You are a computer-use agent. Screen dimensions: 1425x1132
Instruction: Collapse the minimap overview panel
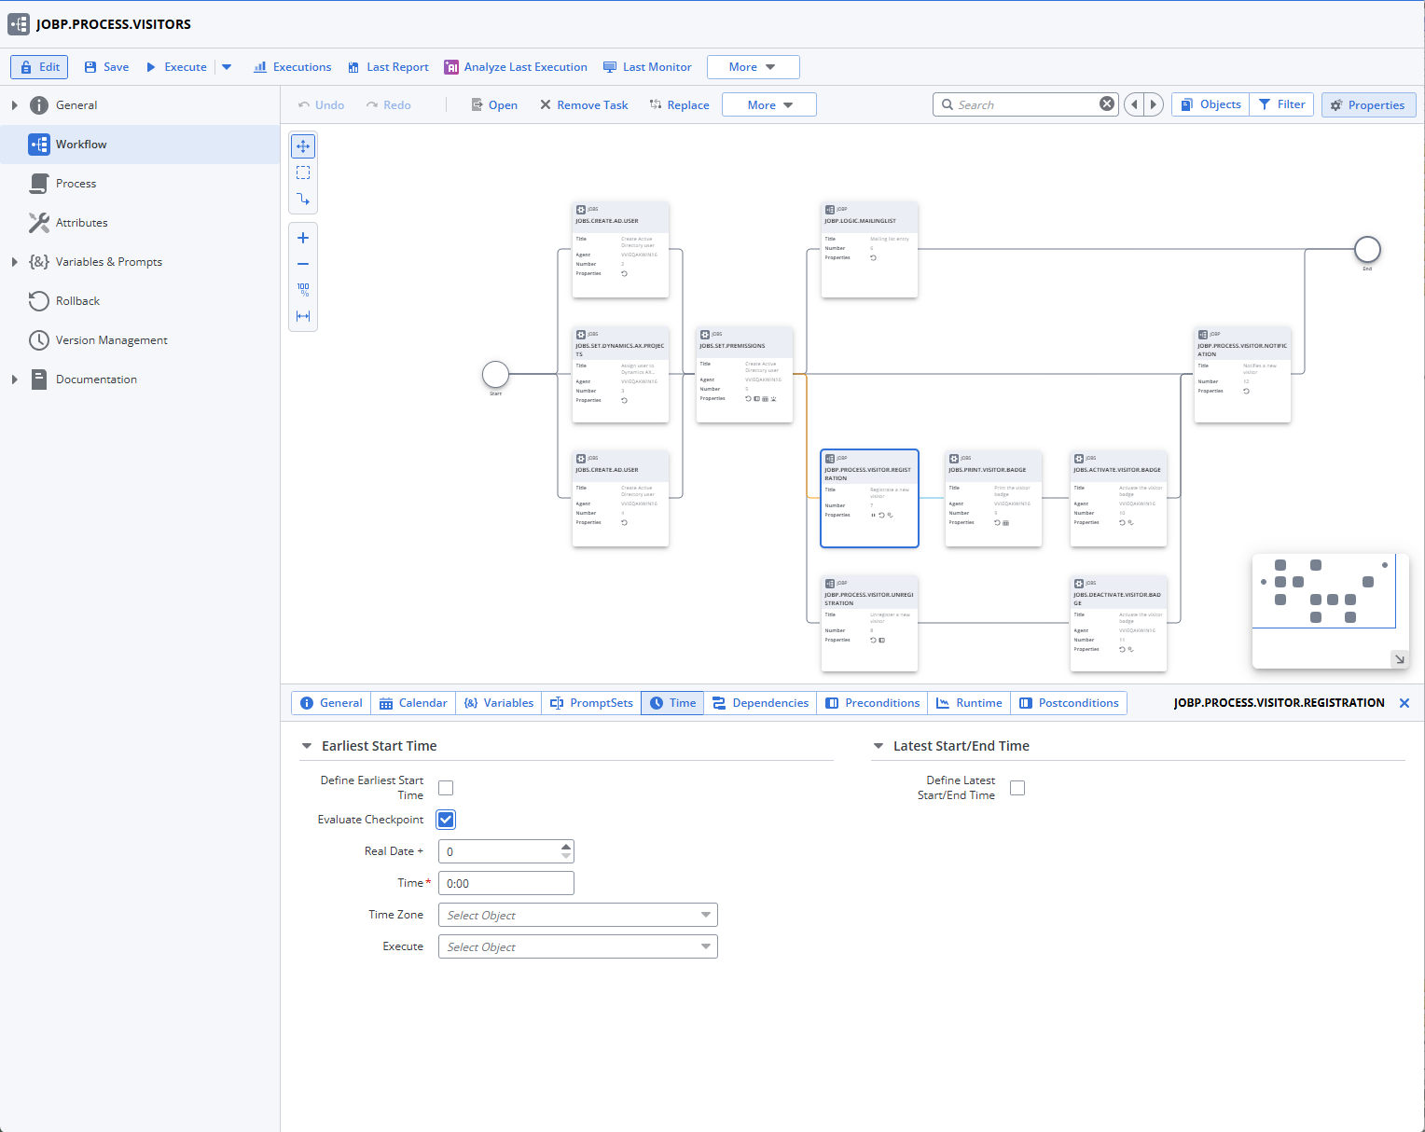tap(1399, 659)
